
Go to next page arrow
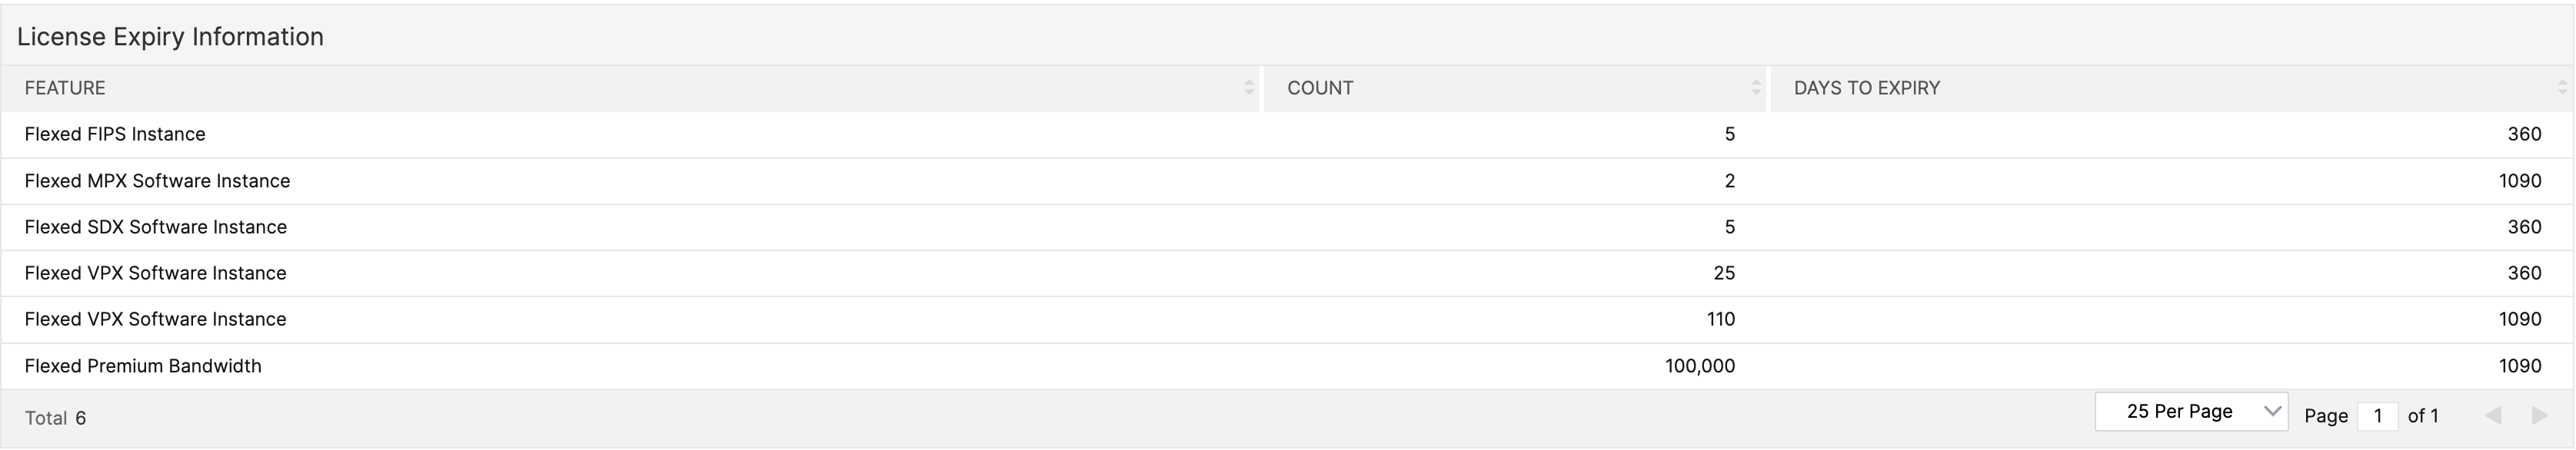(x=2540, y=415)
